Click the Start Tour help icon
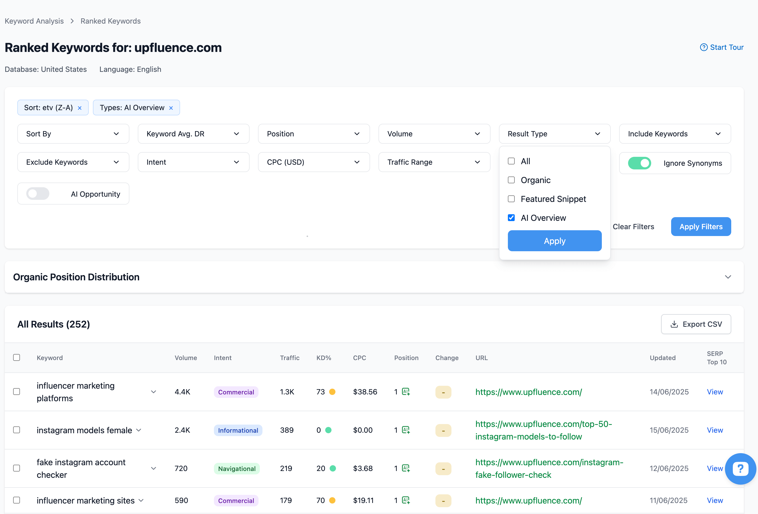 coord(703,47)
